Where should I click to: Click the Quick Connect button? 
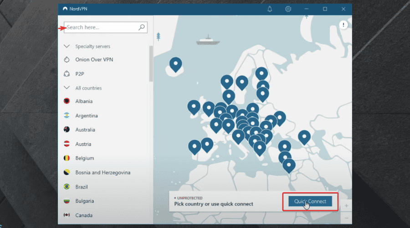[310, 201]
